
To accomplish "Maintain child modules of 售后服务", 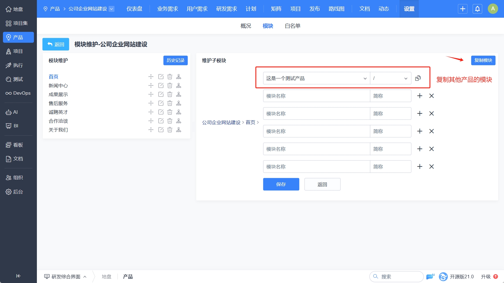I will [179, 103].
